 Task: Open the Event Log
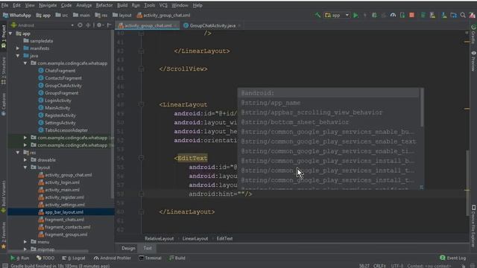[x=452, y=258]
